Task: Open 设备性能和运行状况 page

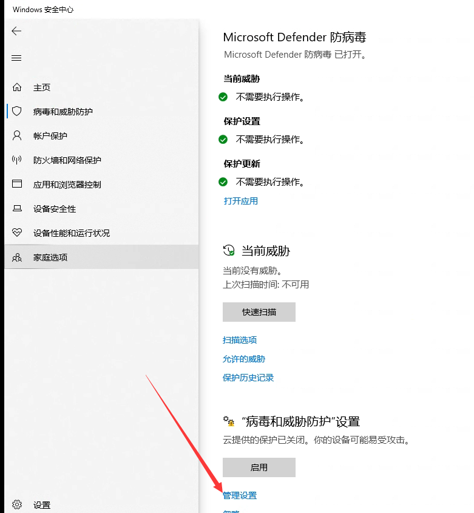Action: pyautogui.click(x=102, y=233)
